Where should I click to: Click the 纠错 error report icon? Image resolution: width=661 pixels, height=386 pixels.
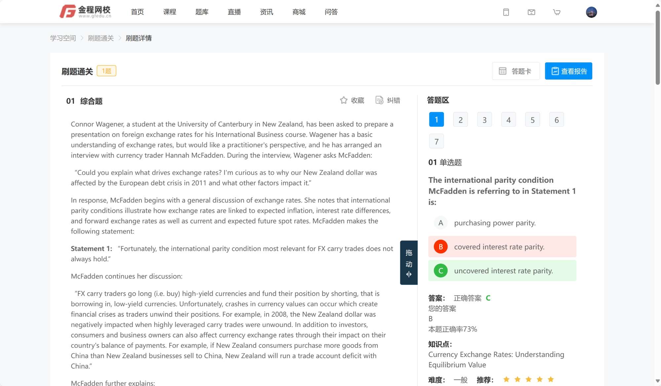point(379,100)
